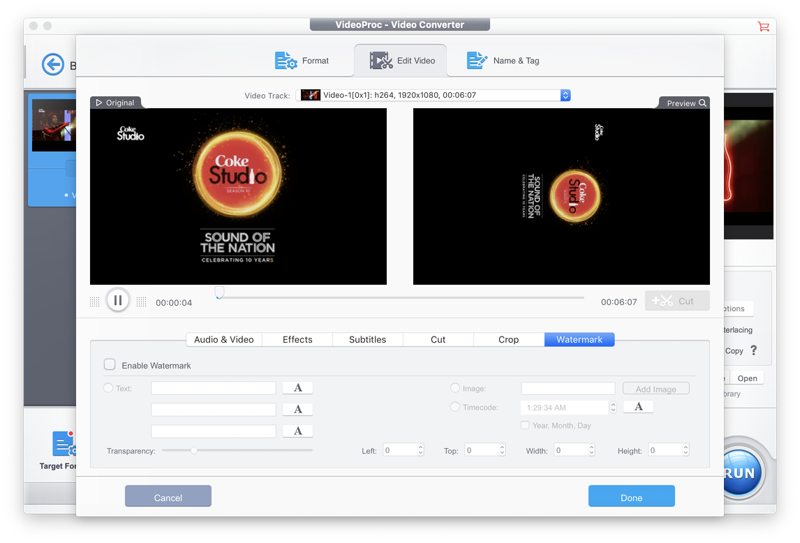Click the shopping cart icon

[763, 27]
